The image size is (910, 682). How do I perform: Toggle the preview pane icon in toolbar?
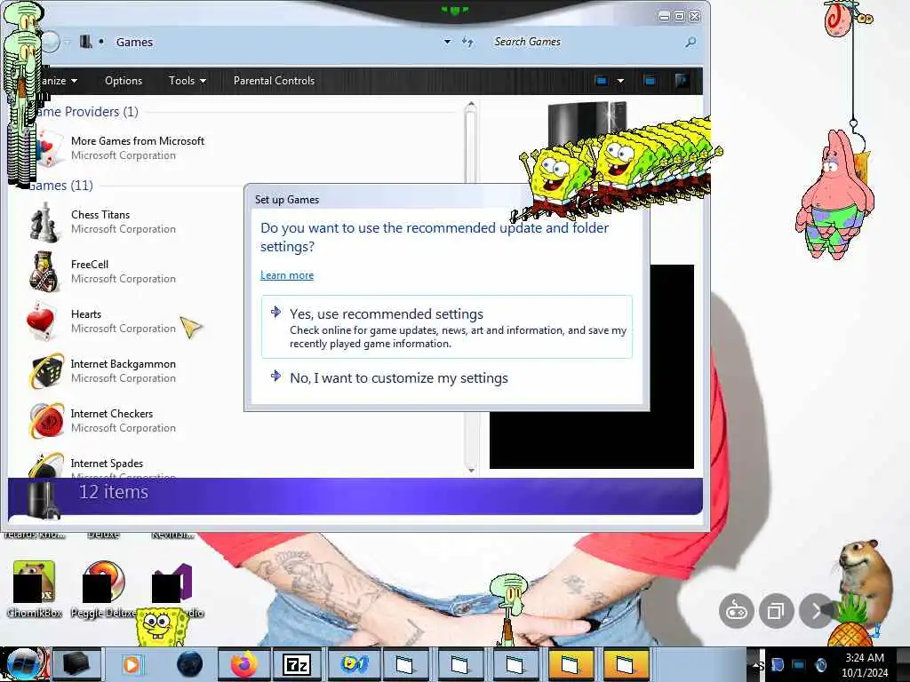tap(650, 81)
